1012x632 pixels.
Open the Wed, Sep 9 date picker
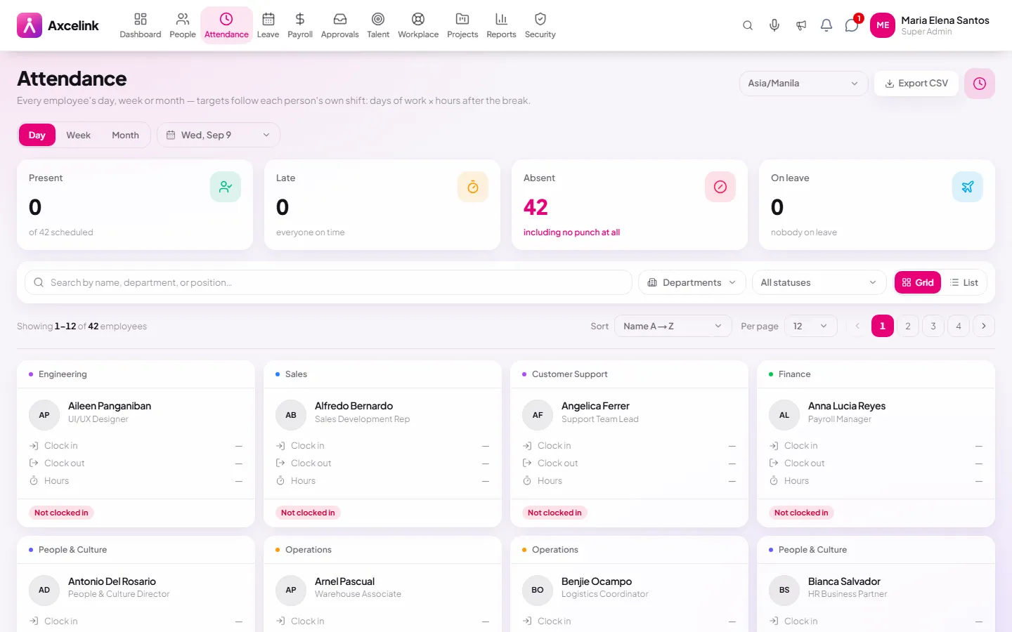point(218,136)
